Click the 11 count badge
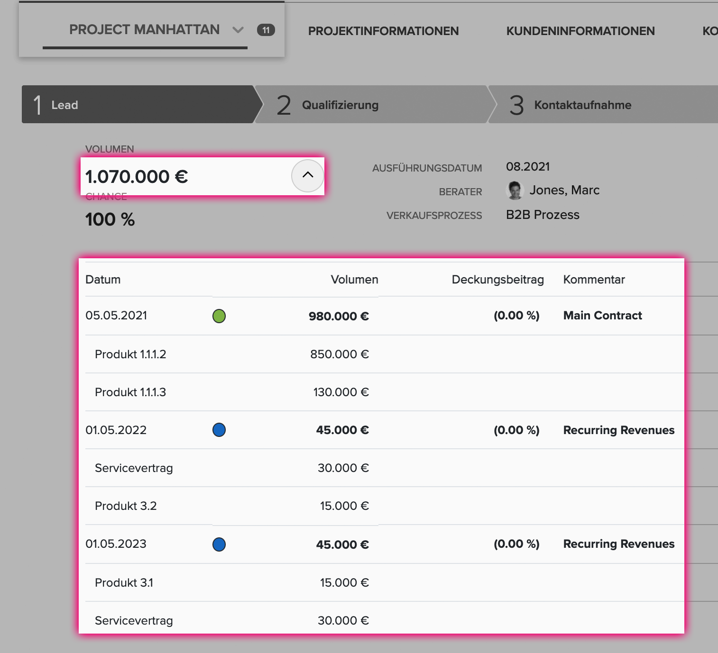The height and width of the screenshot is (653, 718). click(266, 30)
